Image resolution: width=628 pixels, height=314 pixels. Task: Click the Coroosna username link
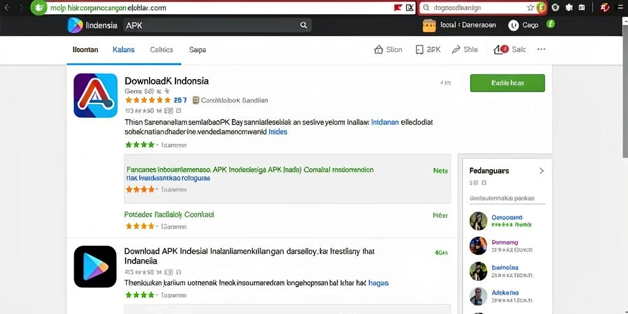[507, 218]
